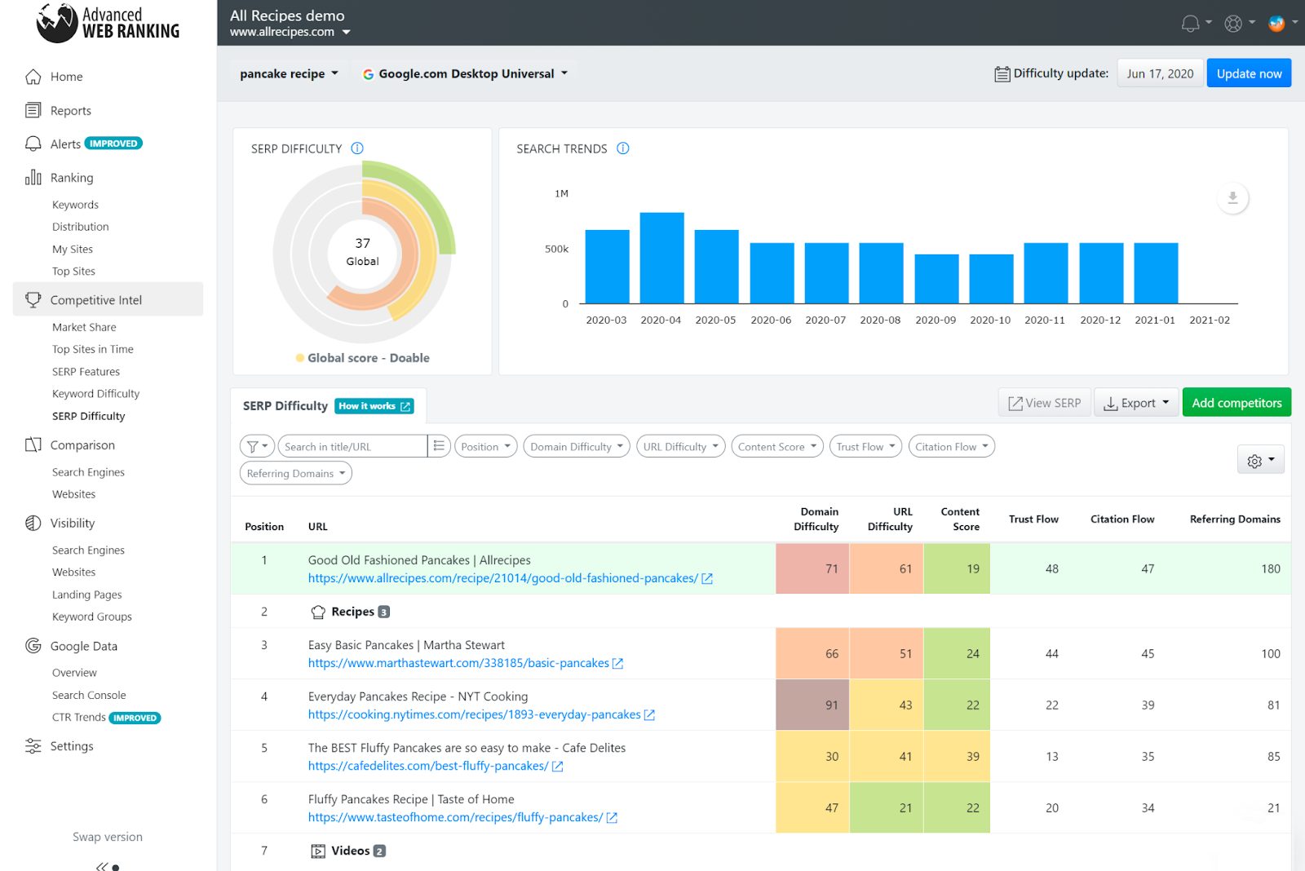Open SERP Features sidebar item
The width and height of the screenshot is (1305, 871).
[x=86, y=371]
